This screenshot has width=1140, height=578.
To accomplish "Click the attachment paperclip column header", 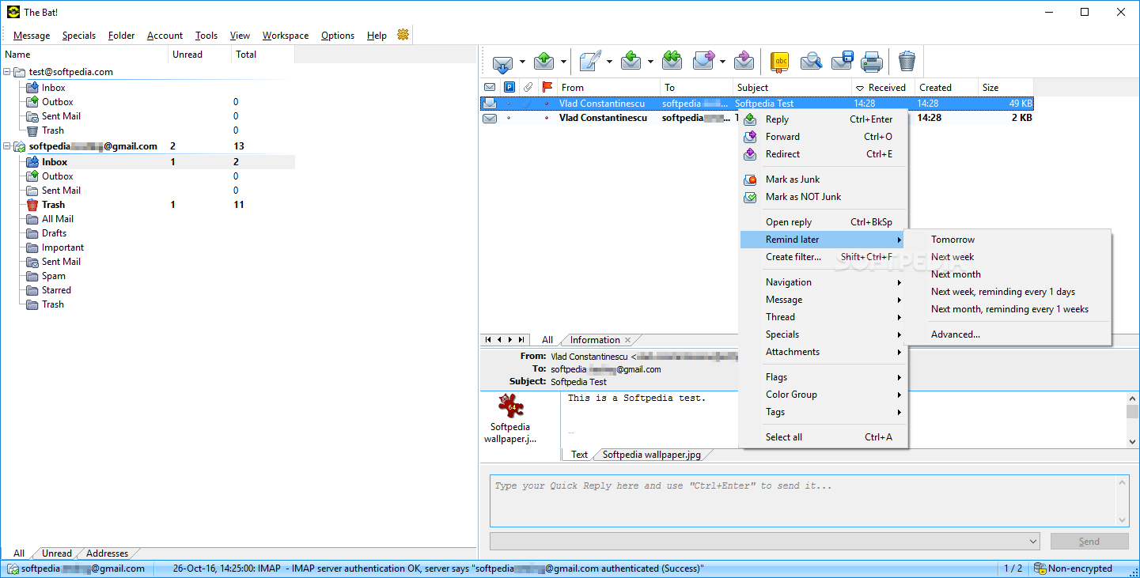I will 528,87.
